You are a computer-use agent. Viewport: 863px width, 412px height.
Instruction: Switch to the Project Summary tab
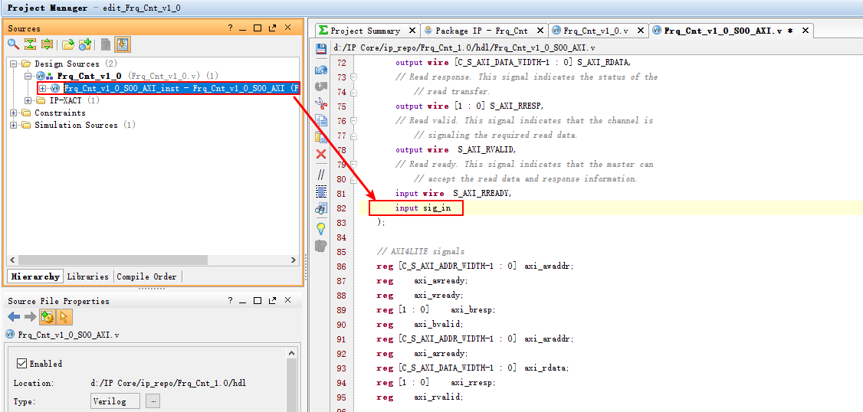tap(367, 31)
